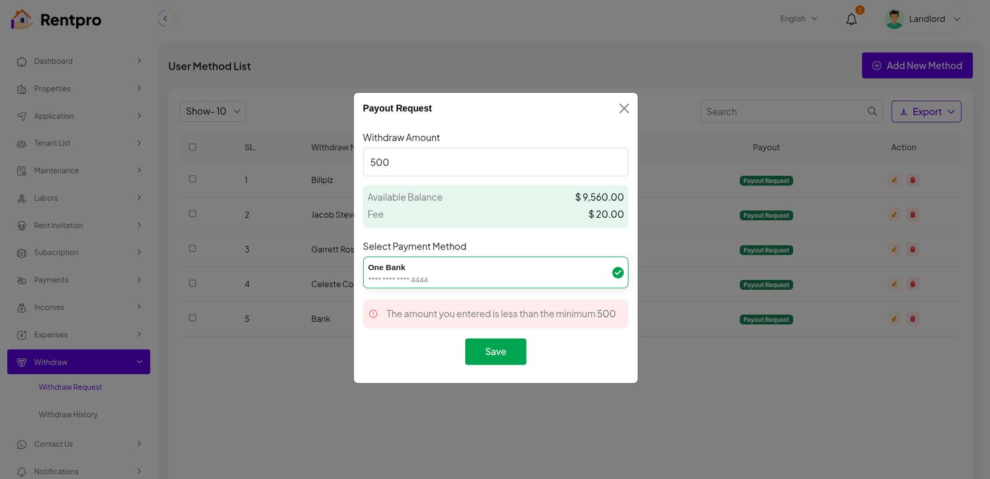Check the checkbox for row 4

pyautogui.click(x=192, y=283)
